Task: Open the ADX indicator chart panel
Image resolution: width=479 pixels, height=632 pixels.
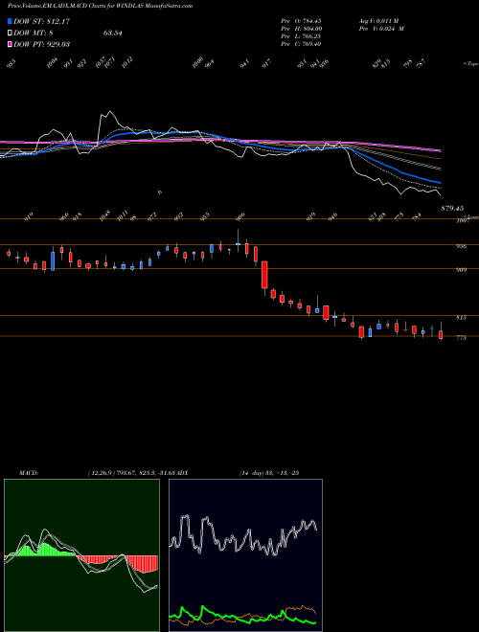Action: pos(245,555)
